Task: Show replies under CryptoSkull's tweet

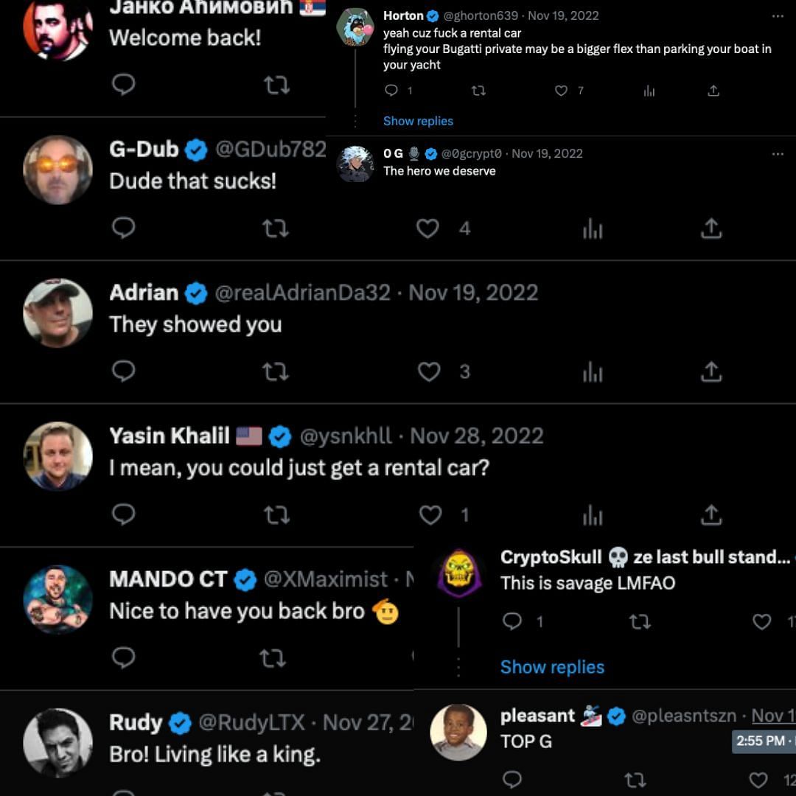Action: 552,666
